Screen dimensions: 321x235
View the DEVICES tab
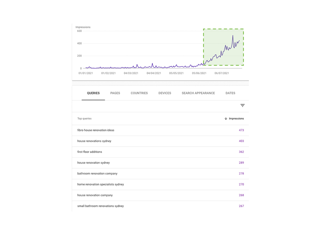pyautogui.click(x=165, y=93)
